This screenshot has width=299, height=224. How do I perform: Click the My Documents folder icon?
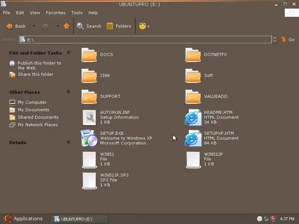[x=12, y=110]
